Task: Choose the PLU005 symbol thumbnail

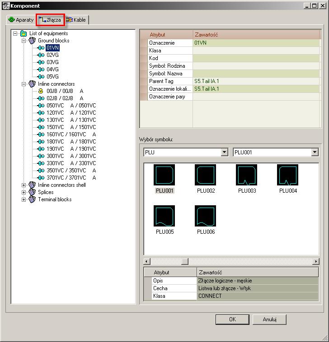Action: (164, 216)
